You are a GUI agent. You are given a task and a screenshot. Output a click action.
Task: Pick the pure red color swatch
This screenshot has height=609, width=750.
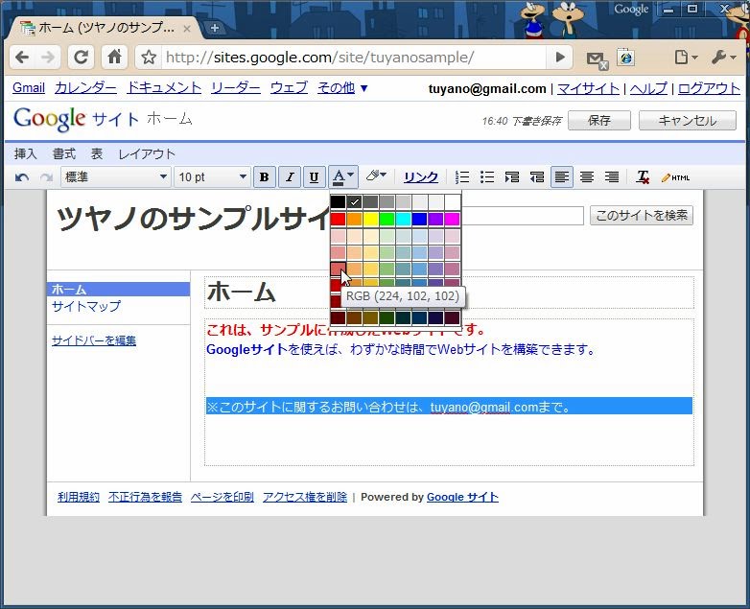339,220
